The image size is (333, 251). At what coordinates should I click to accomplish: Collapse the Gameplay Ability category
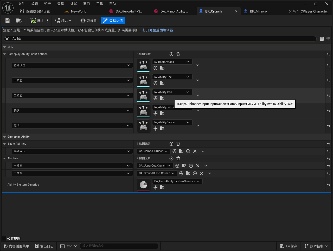(4, 137)
